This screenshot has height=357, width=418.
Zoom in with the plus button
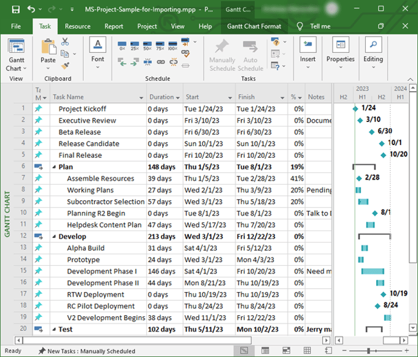tap(406, 350)
